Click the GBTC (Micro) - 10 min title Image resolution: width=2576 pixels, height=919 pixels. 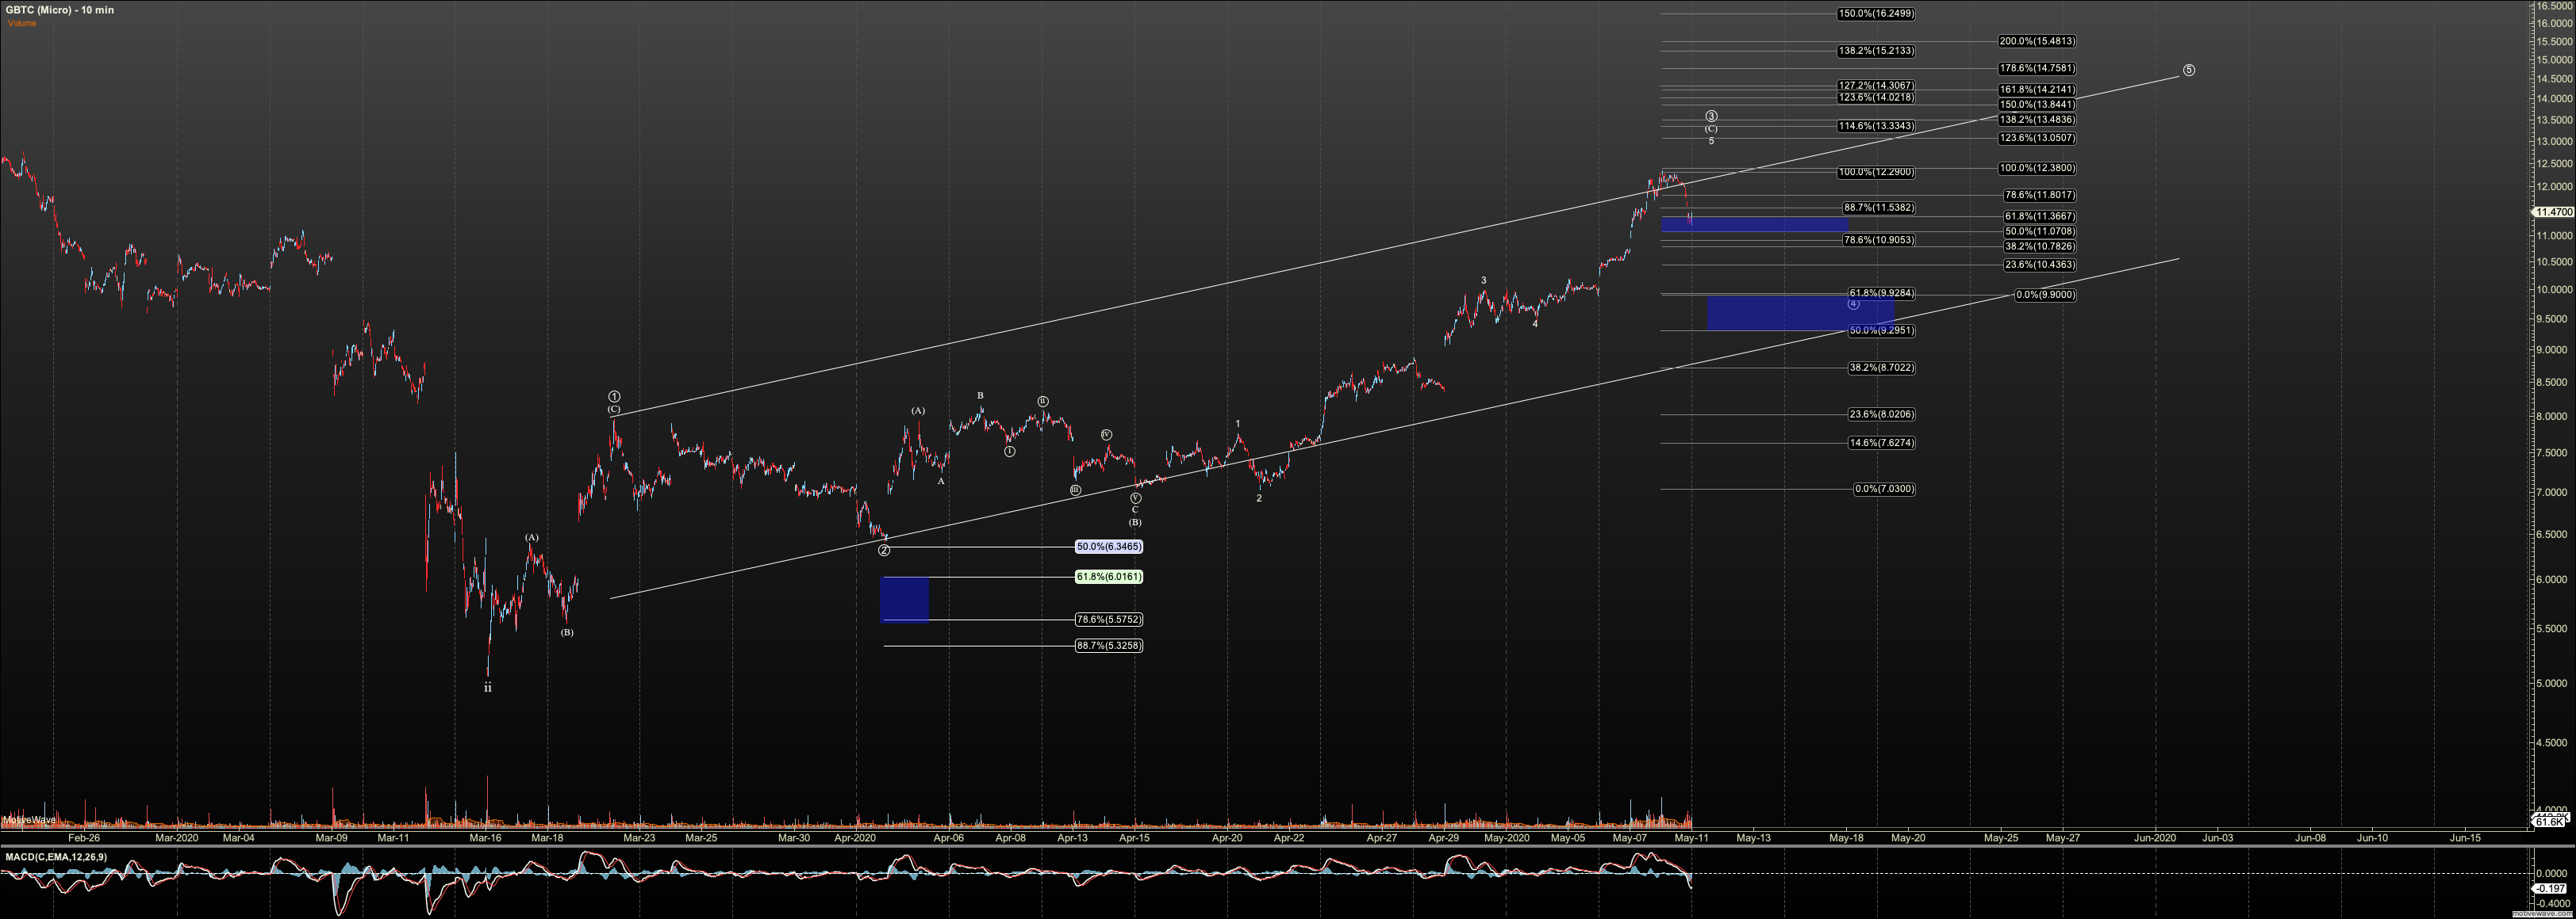point(60,10)
